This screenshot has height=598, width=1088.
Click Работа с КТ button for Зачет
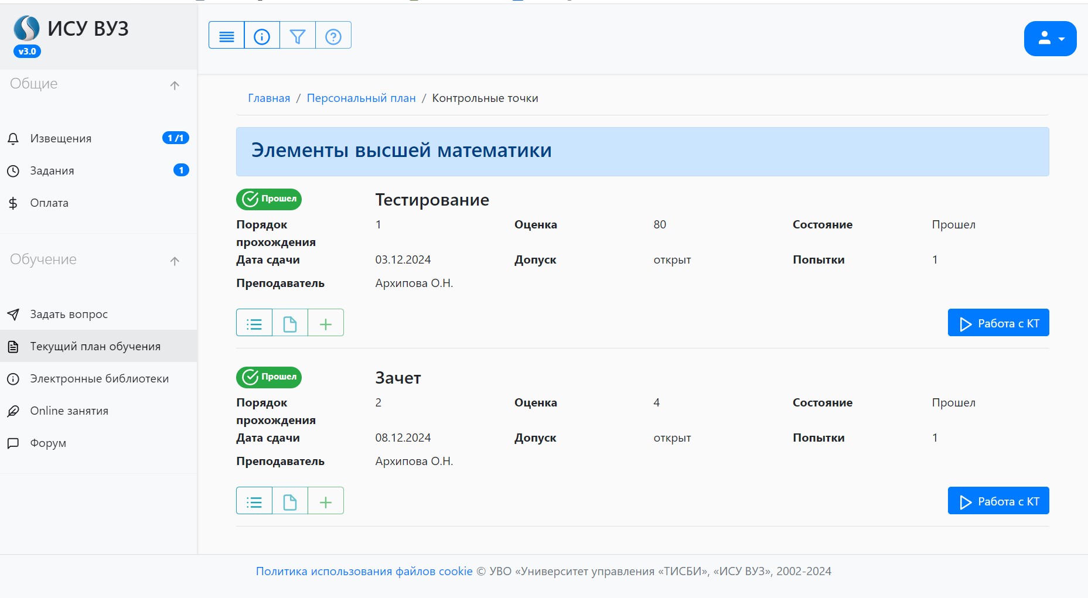[998, 501]
